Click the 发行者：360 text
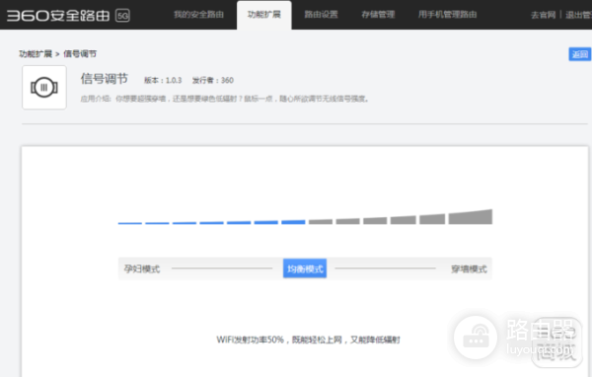This screenshot has height=377, width=592. (213, 81)
